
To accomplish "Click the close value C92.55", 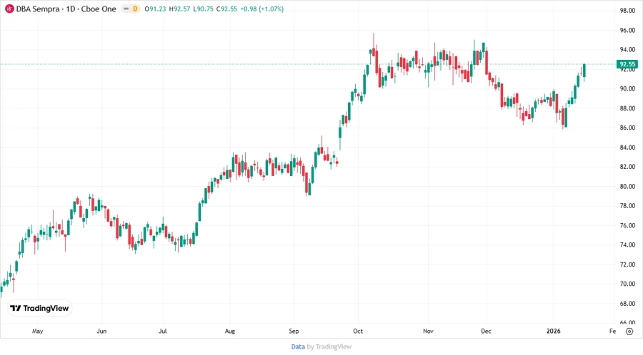I will click(226, 9).
